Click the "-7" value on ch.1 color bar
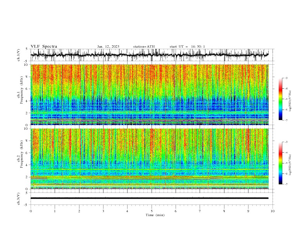 [286, 120]
